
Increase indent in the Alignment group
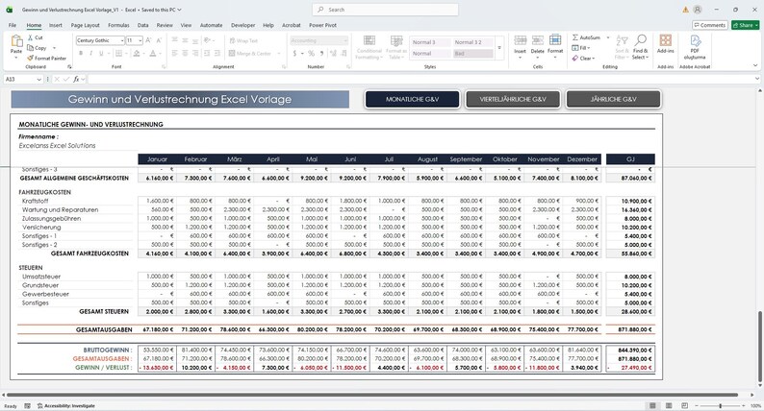pos(217,53)
